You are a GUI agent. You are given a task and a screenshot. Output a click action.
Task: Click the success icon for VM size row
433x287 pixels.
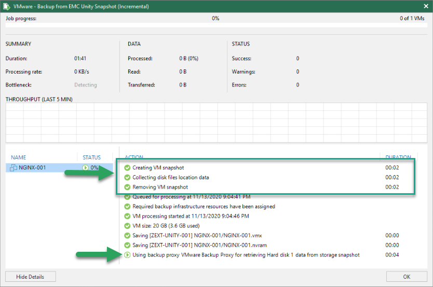coord(127,226)
